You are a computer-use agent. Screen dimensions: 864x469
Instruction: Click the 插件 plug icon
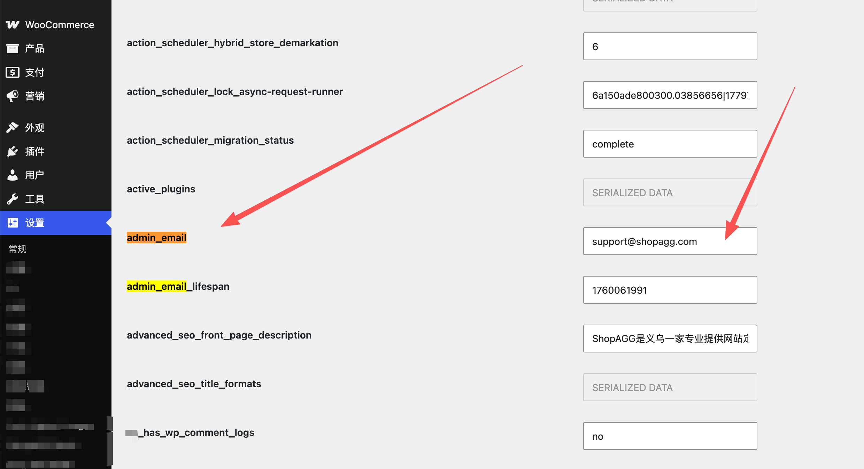(x=13, y=151)
